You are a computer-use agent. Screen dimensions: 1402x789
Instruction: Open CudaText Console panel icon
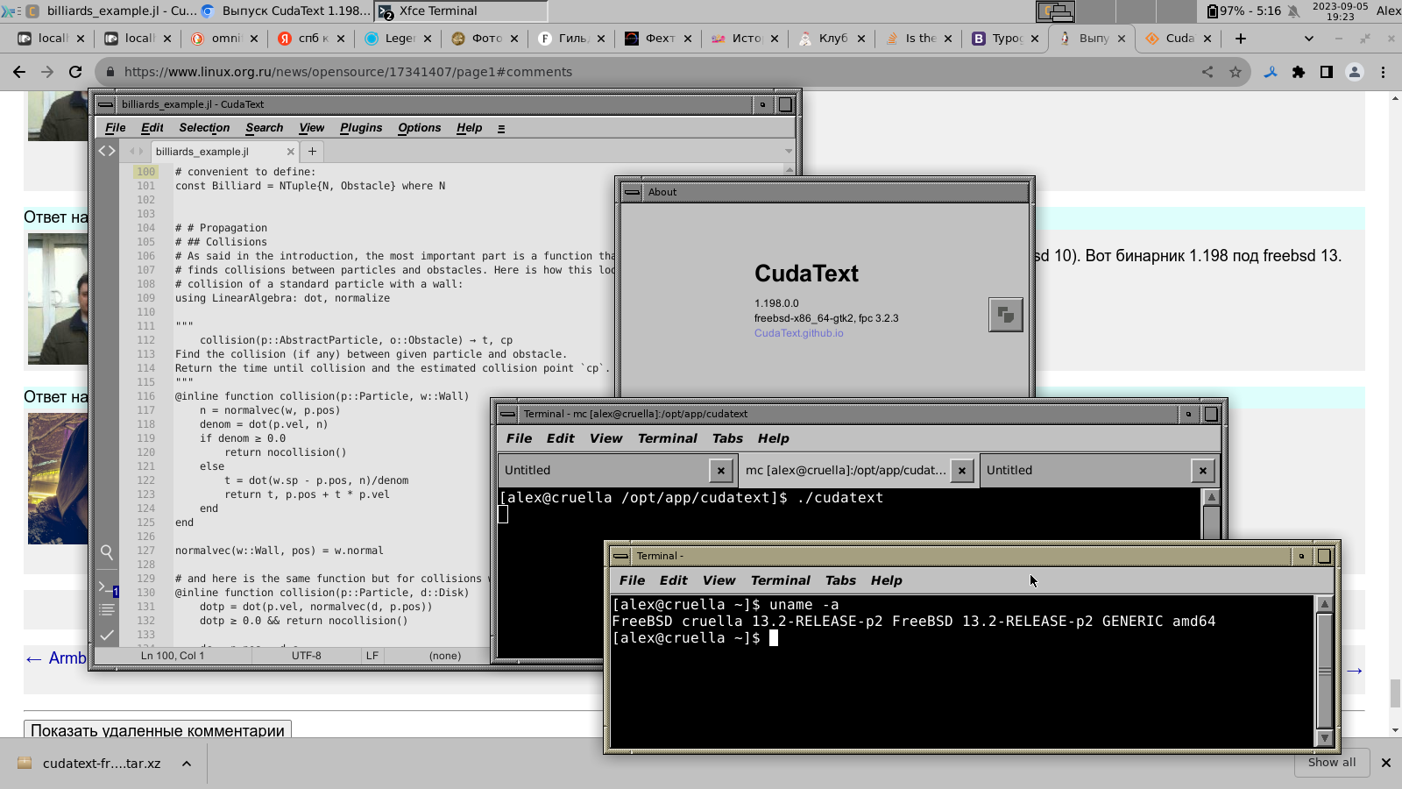107,586
